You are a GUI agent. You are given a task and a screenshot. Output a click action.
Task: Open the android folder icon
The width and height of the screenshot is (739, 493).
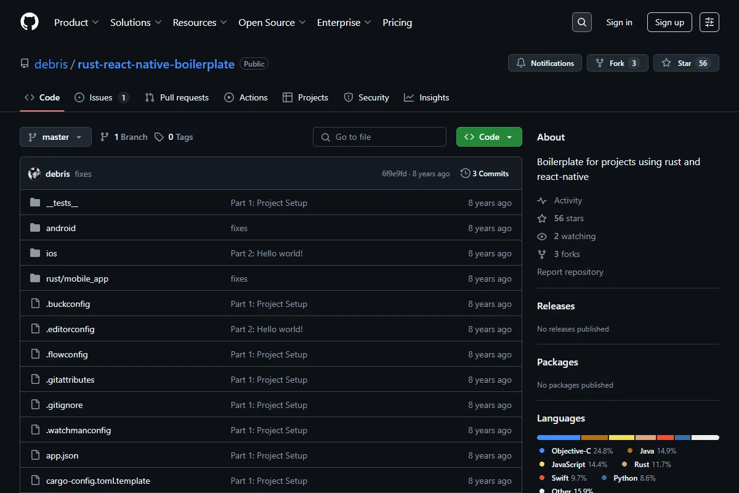(35, 228)
